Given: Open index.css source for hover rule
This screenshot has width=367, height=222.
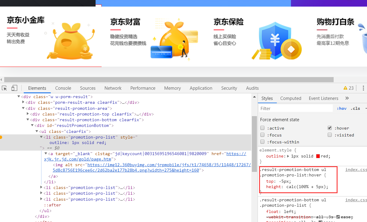Looking at the screenshot, I should pyautogui.click(x=356, y=169).
